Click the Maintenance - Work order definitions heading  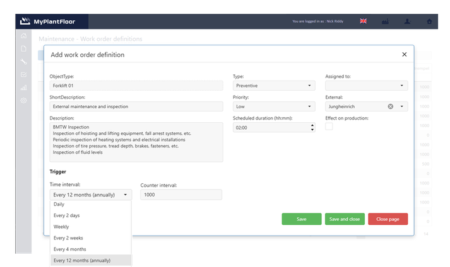coord(90,38)
